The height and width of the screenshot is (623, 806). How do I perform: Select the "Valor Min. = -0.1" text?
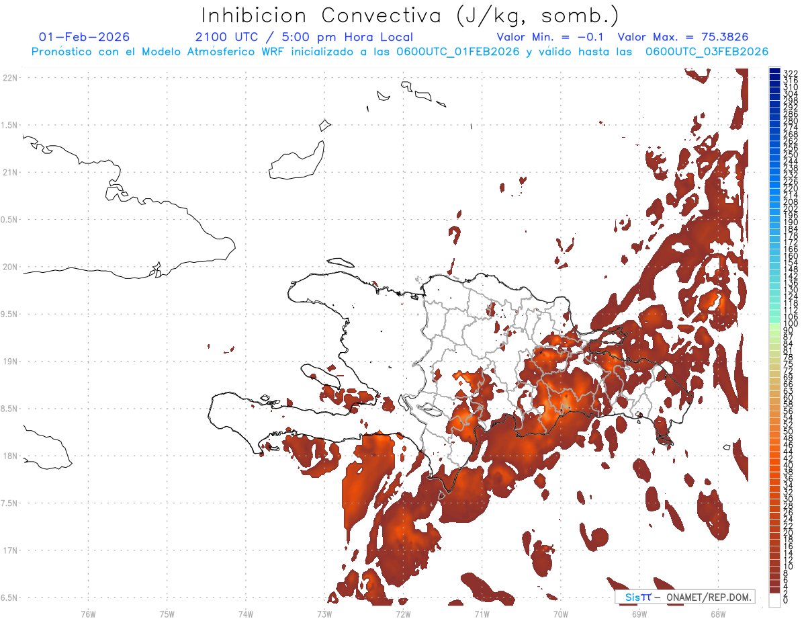(550, 38)
